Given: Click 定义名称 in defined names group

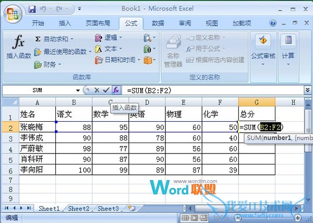Looking at the screenshot, I should point(206,38).
